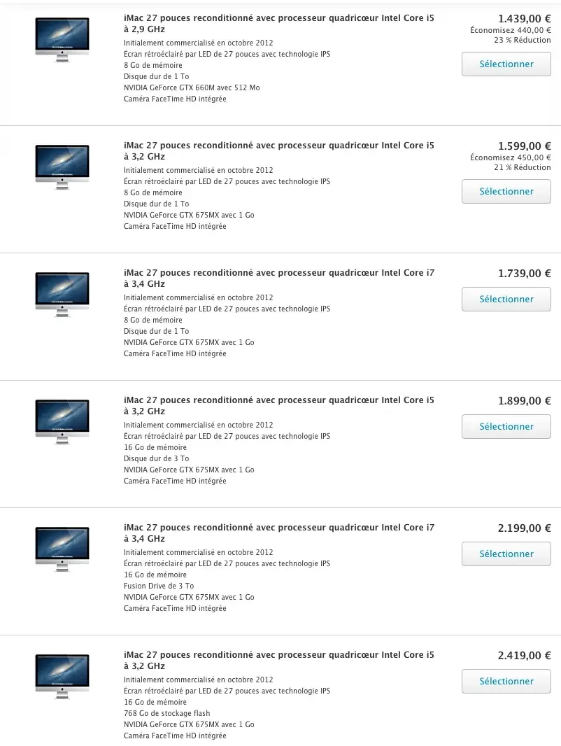The width and height of the screenshot is (561, 746).
Task: Click Sélectionner on the 2.419,00 € iMac
Action: 506,681
